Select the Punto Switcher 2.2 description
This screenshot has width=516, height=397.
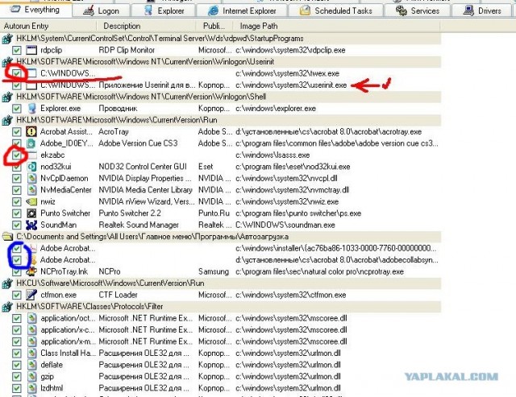point(130,213)
